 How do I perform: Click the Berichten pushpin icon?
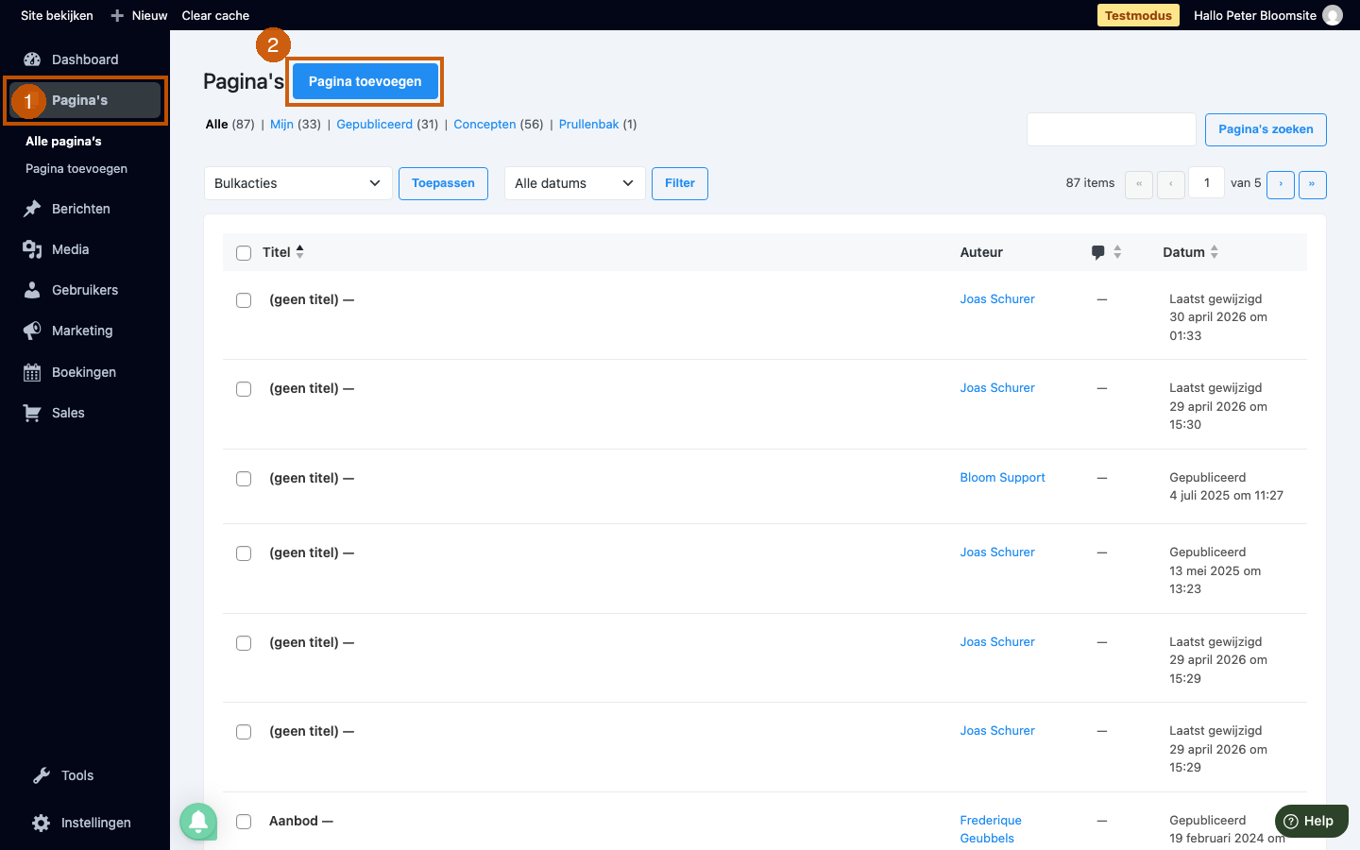point(32,209)
